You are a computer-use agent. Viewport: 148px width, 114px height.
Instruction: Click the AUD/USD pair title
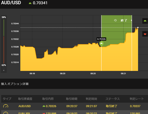pos(11,2)
